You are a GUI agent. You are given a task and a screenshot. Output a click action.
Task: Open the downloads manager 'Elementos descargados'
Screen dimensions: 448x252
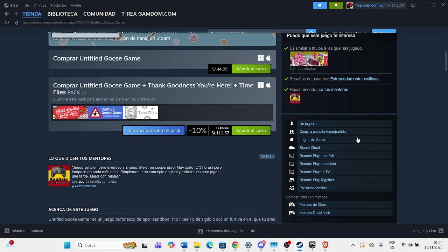(x=228, y=231)
